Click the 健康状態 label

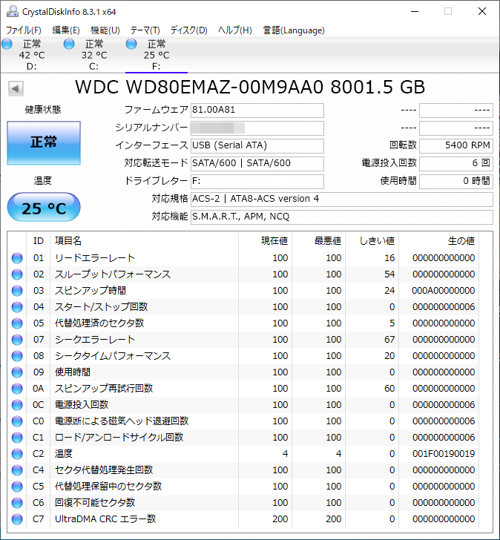[x=43, y=110]
